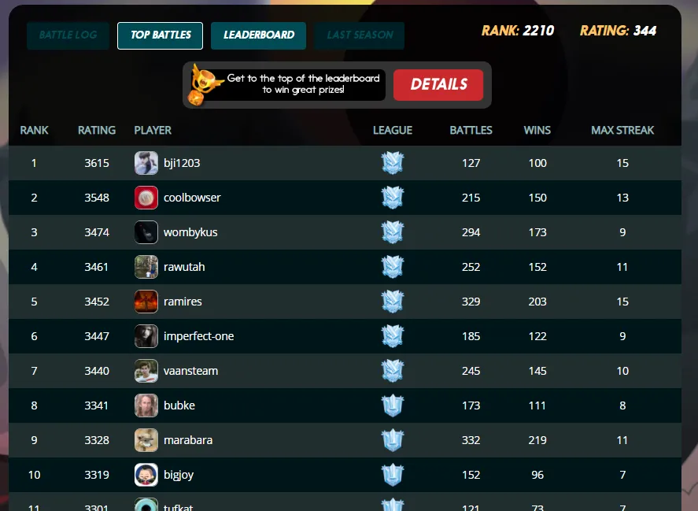Open rawutah's player profile name

point(184,267)
